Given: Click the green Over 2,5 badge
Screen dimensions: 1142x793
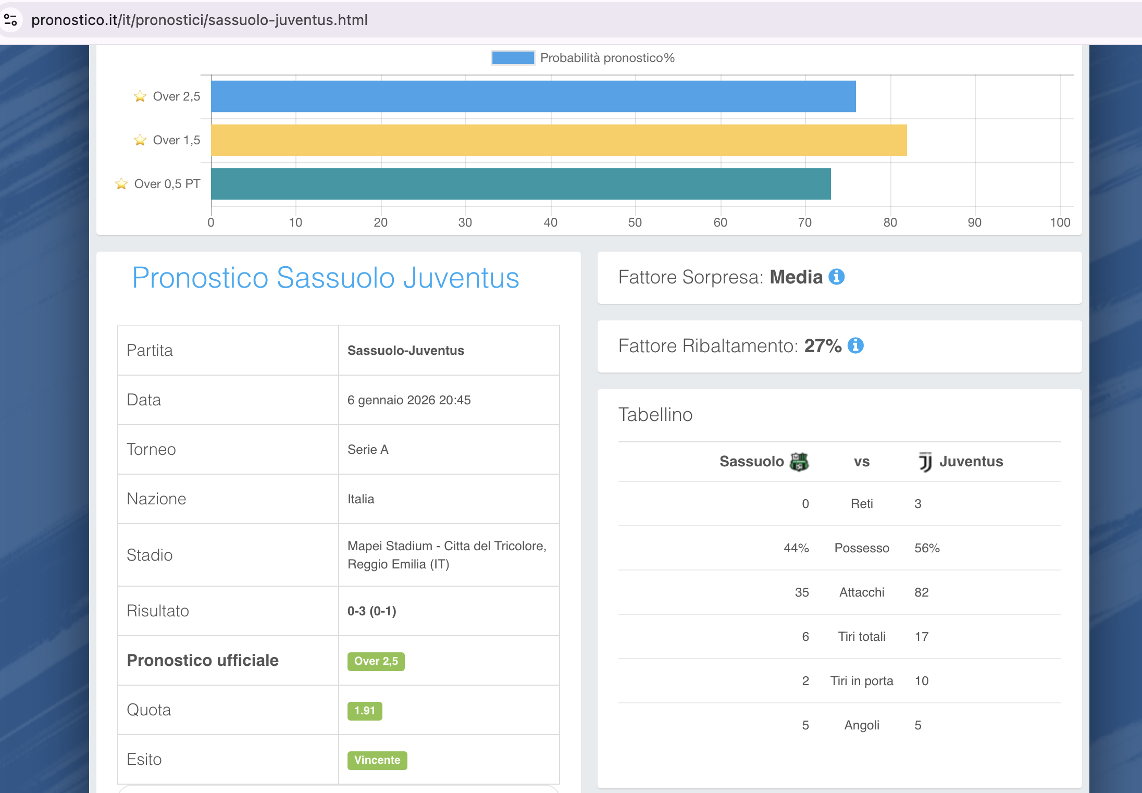Looking at the screenshot, I should point(376,661).
